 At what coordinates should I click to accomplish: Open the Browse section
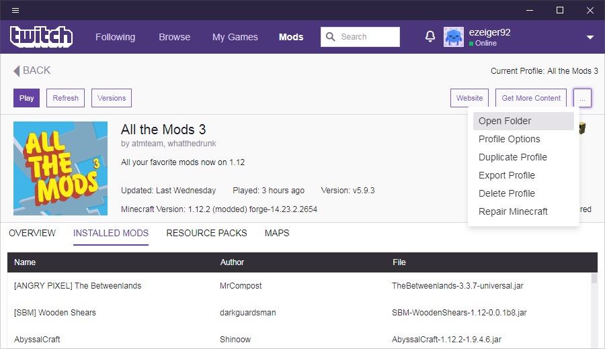click(x=174, y=37)
